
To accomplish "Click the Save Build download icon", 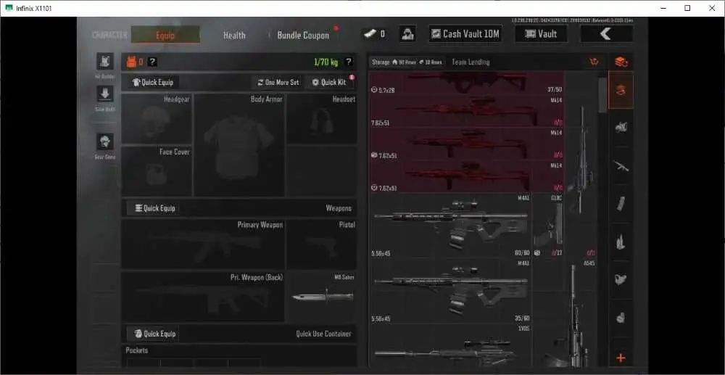I will tap(105, 94).
